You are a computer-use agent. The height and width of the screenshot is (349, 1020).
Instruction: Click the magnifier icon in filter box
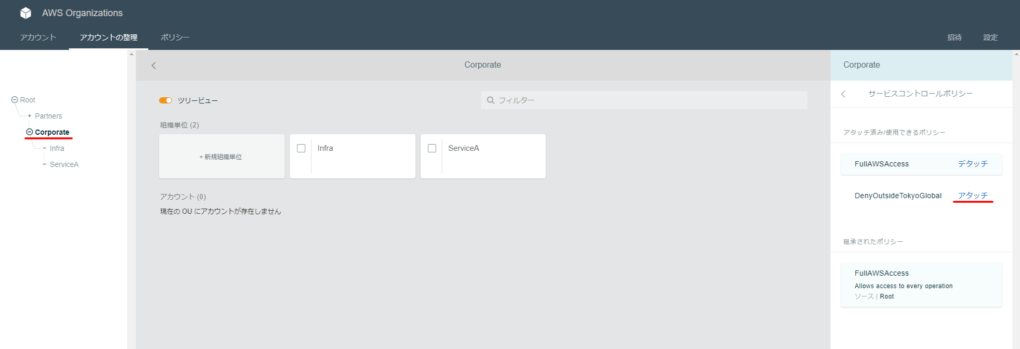tap(490, 100)
